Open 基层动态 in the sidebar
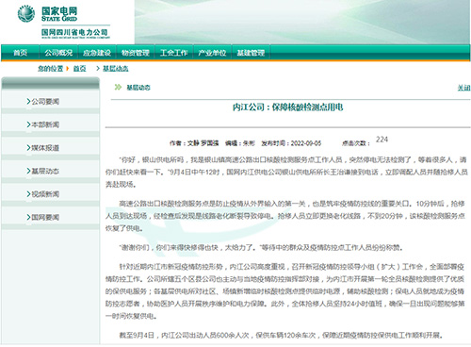 pos(45,171)
